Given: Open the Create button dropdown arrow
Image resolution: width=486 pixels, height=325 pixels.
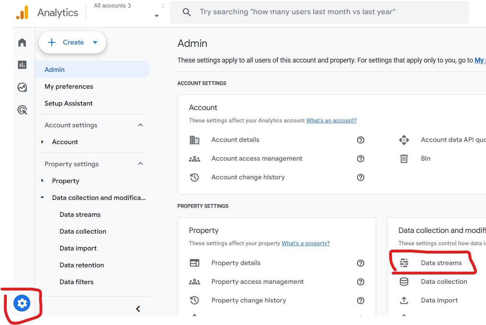Looking at the screenshot, I should click(x=95, y=42).
